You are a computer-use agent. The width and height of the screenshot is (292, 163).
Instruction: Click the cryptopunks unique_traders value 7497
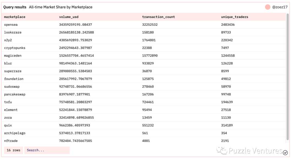pyautogui.click(x=225, y=48)
